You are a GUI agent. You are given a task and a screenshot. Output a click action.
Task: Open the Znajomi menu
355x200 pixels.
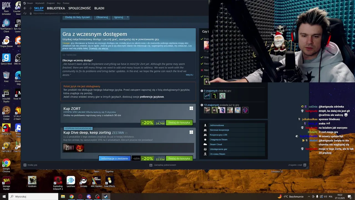click(x=50, y=3)
